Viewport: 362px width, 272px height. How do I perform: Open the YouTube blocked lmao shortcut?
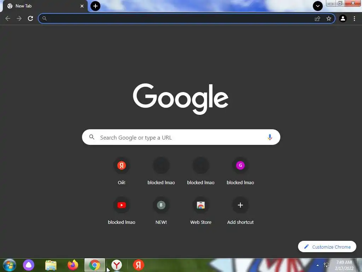(122, 211)
